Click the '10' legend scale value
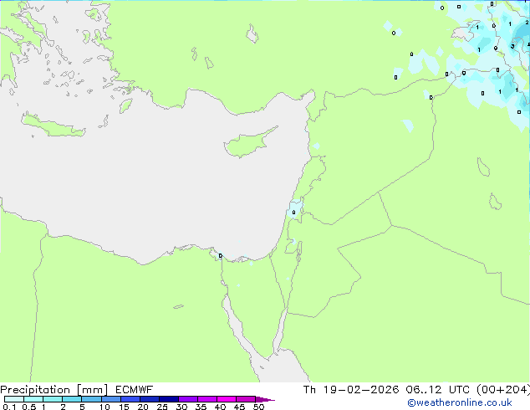Image resolution: width=530 pixels, height=410 pixels. click(104, 407)
